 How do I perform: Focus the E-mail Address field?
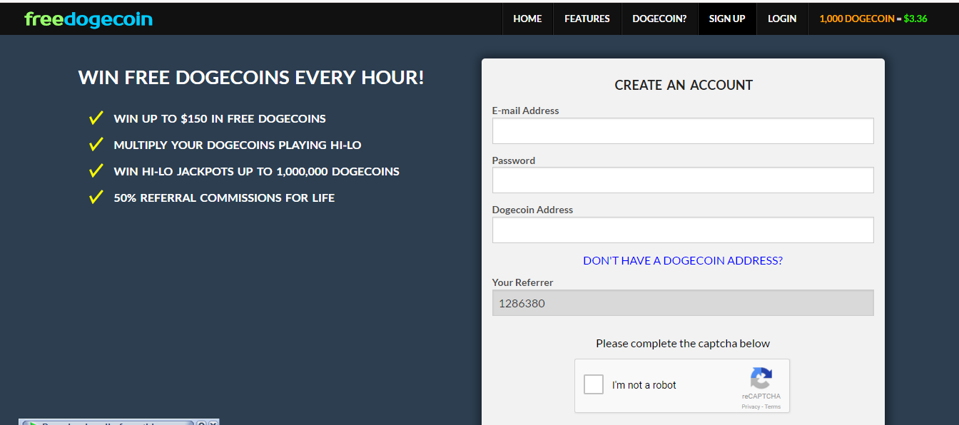683,130
